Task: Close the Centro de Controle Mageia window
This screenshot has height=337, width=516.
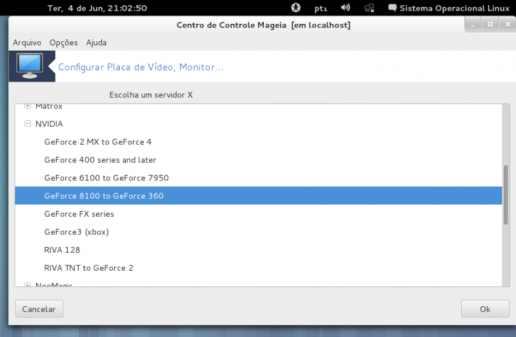Action: [508, 24]
